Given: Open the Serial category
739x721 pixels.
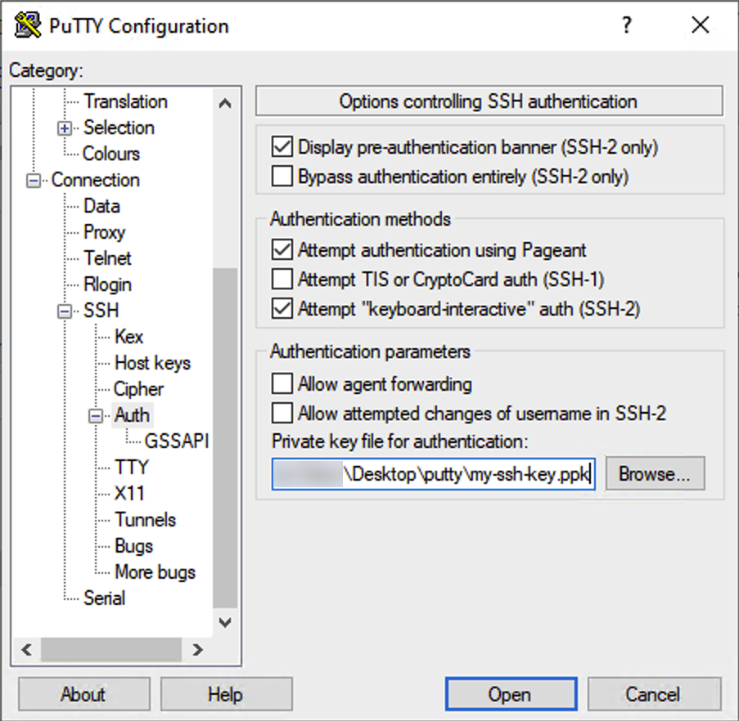Looking at the screenshot, I should (x=104, y=598).
